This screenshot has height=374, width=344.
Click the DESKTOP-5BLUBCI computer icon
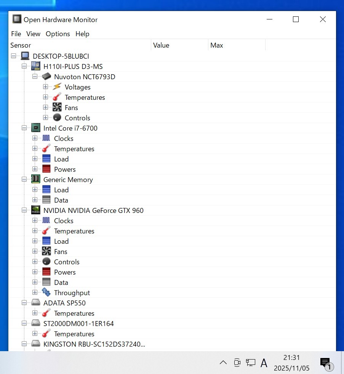(25, 56)
